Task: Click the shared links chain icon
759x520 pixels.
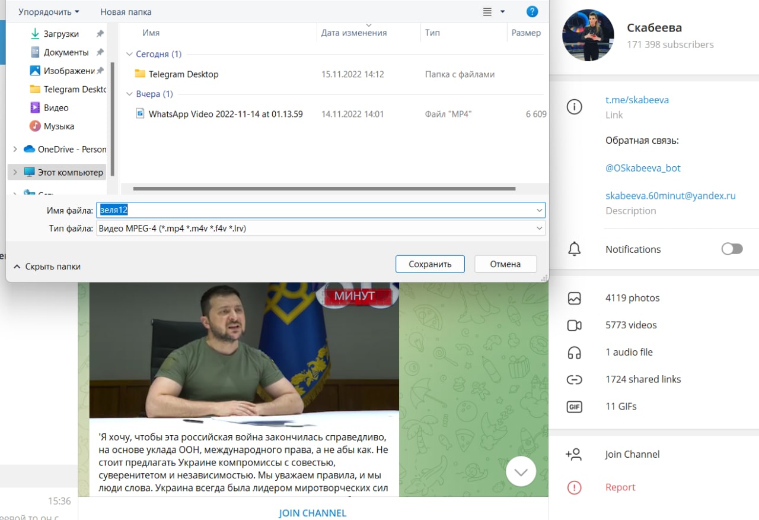Action: click(x=574, y=380)
